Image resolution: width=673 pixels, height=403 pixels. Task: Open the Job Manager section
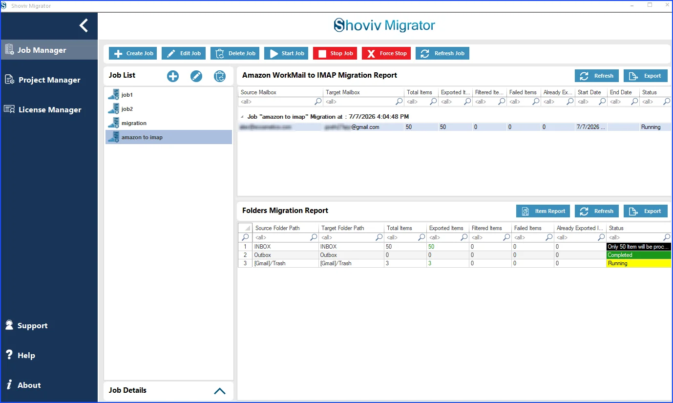[49, 50]
